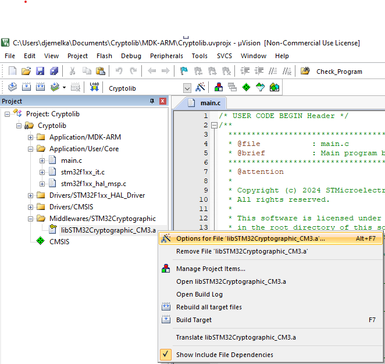
Task: Click the Paste clipboard toolbar icon
Action: pyautogui.click(x=101, y=71)
